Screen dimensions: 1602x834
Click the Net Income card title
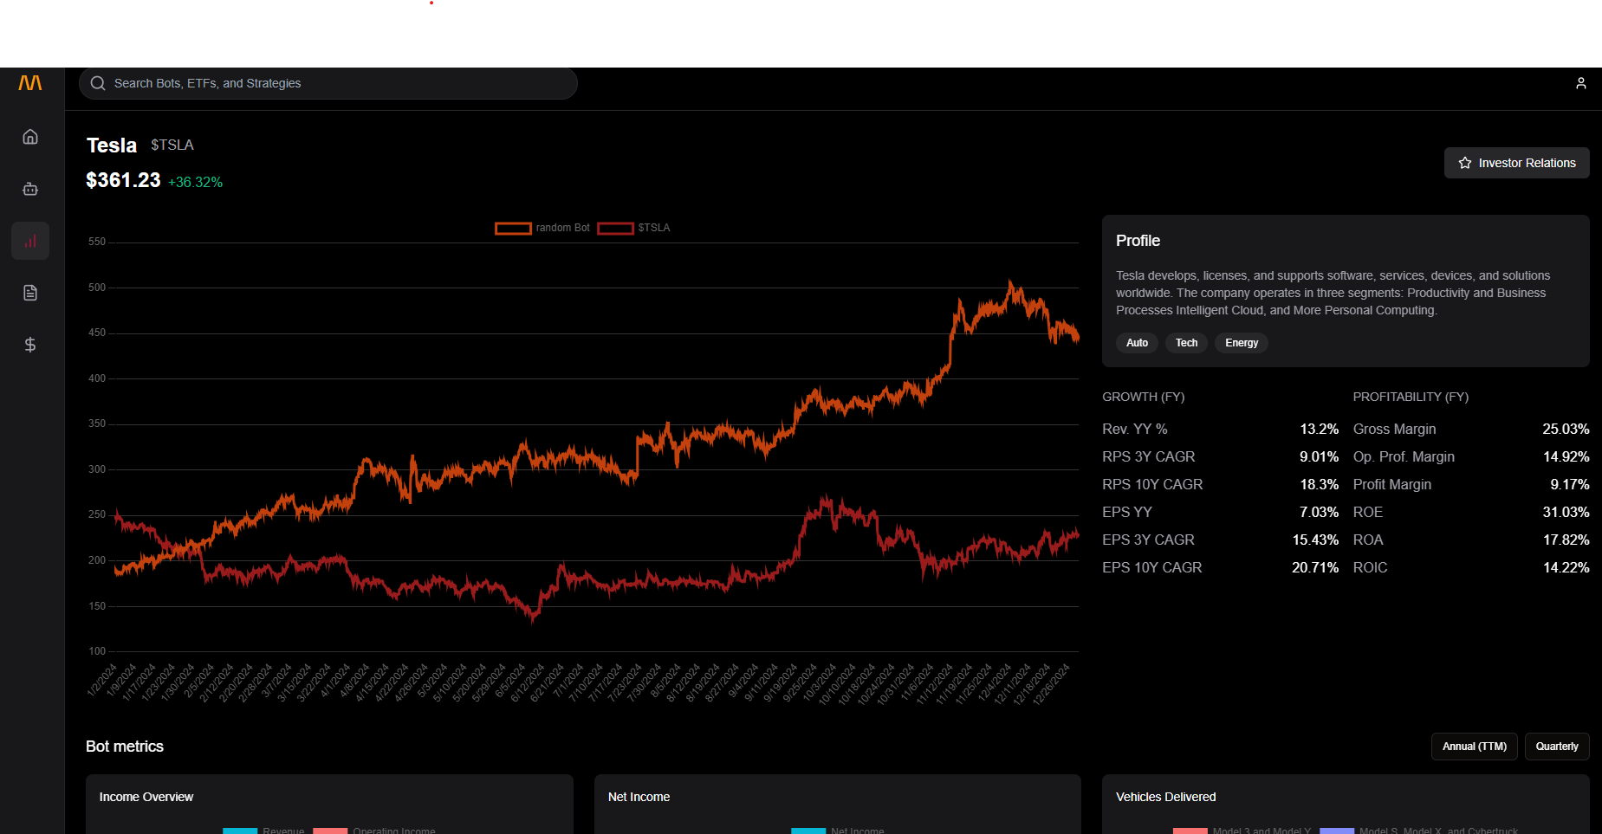click(x=639, y=797)
